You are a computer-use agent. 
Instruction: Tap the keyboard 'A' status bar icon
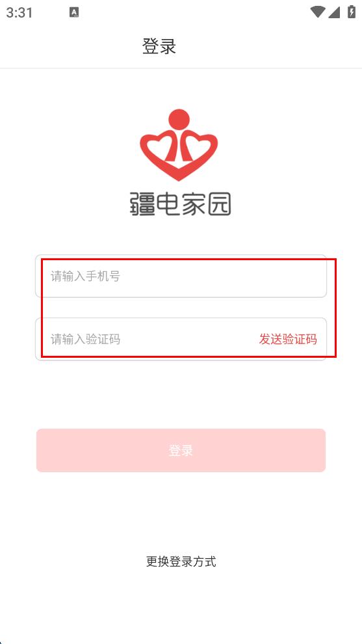(x=74, y=13)
